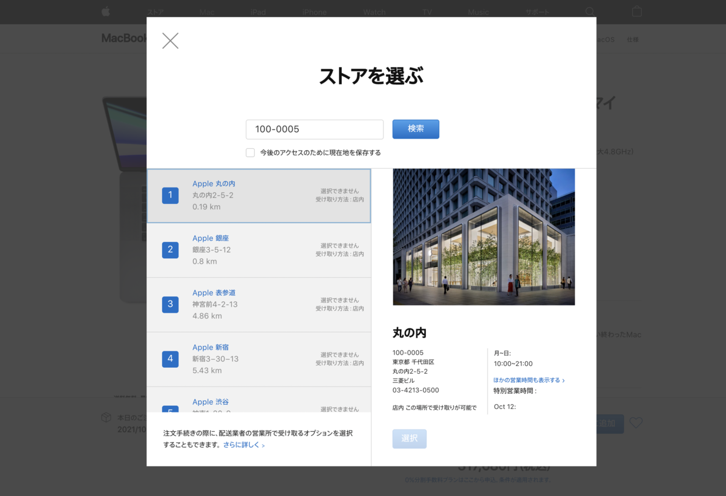Select Apple 渋谷 store row
726x496 pixels.
[x=259, y=400]
